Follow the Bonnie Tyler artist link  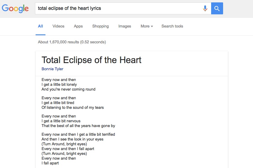click(52, 69)
